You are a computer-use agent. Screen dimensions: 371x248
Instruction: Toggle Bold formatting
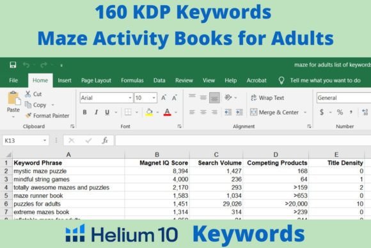tap(84, 112)
